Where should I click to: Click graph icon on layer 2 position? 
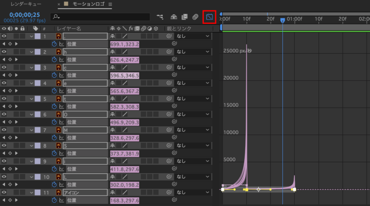[61, 59]
